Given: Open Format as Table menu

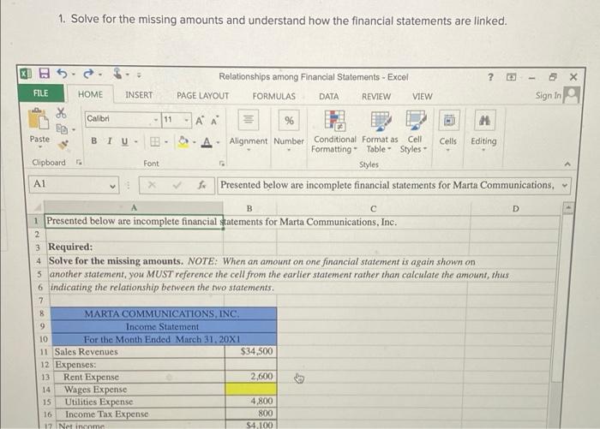Looking at the screenshot, I should tap(380, 132).
